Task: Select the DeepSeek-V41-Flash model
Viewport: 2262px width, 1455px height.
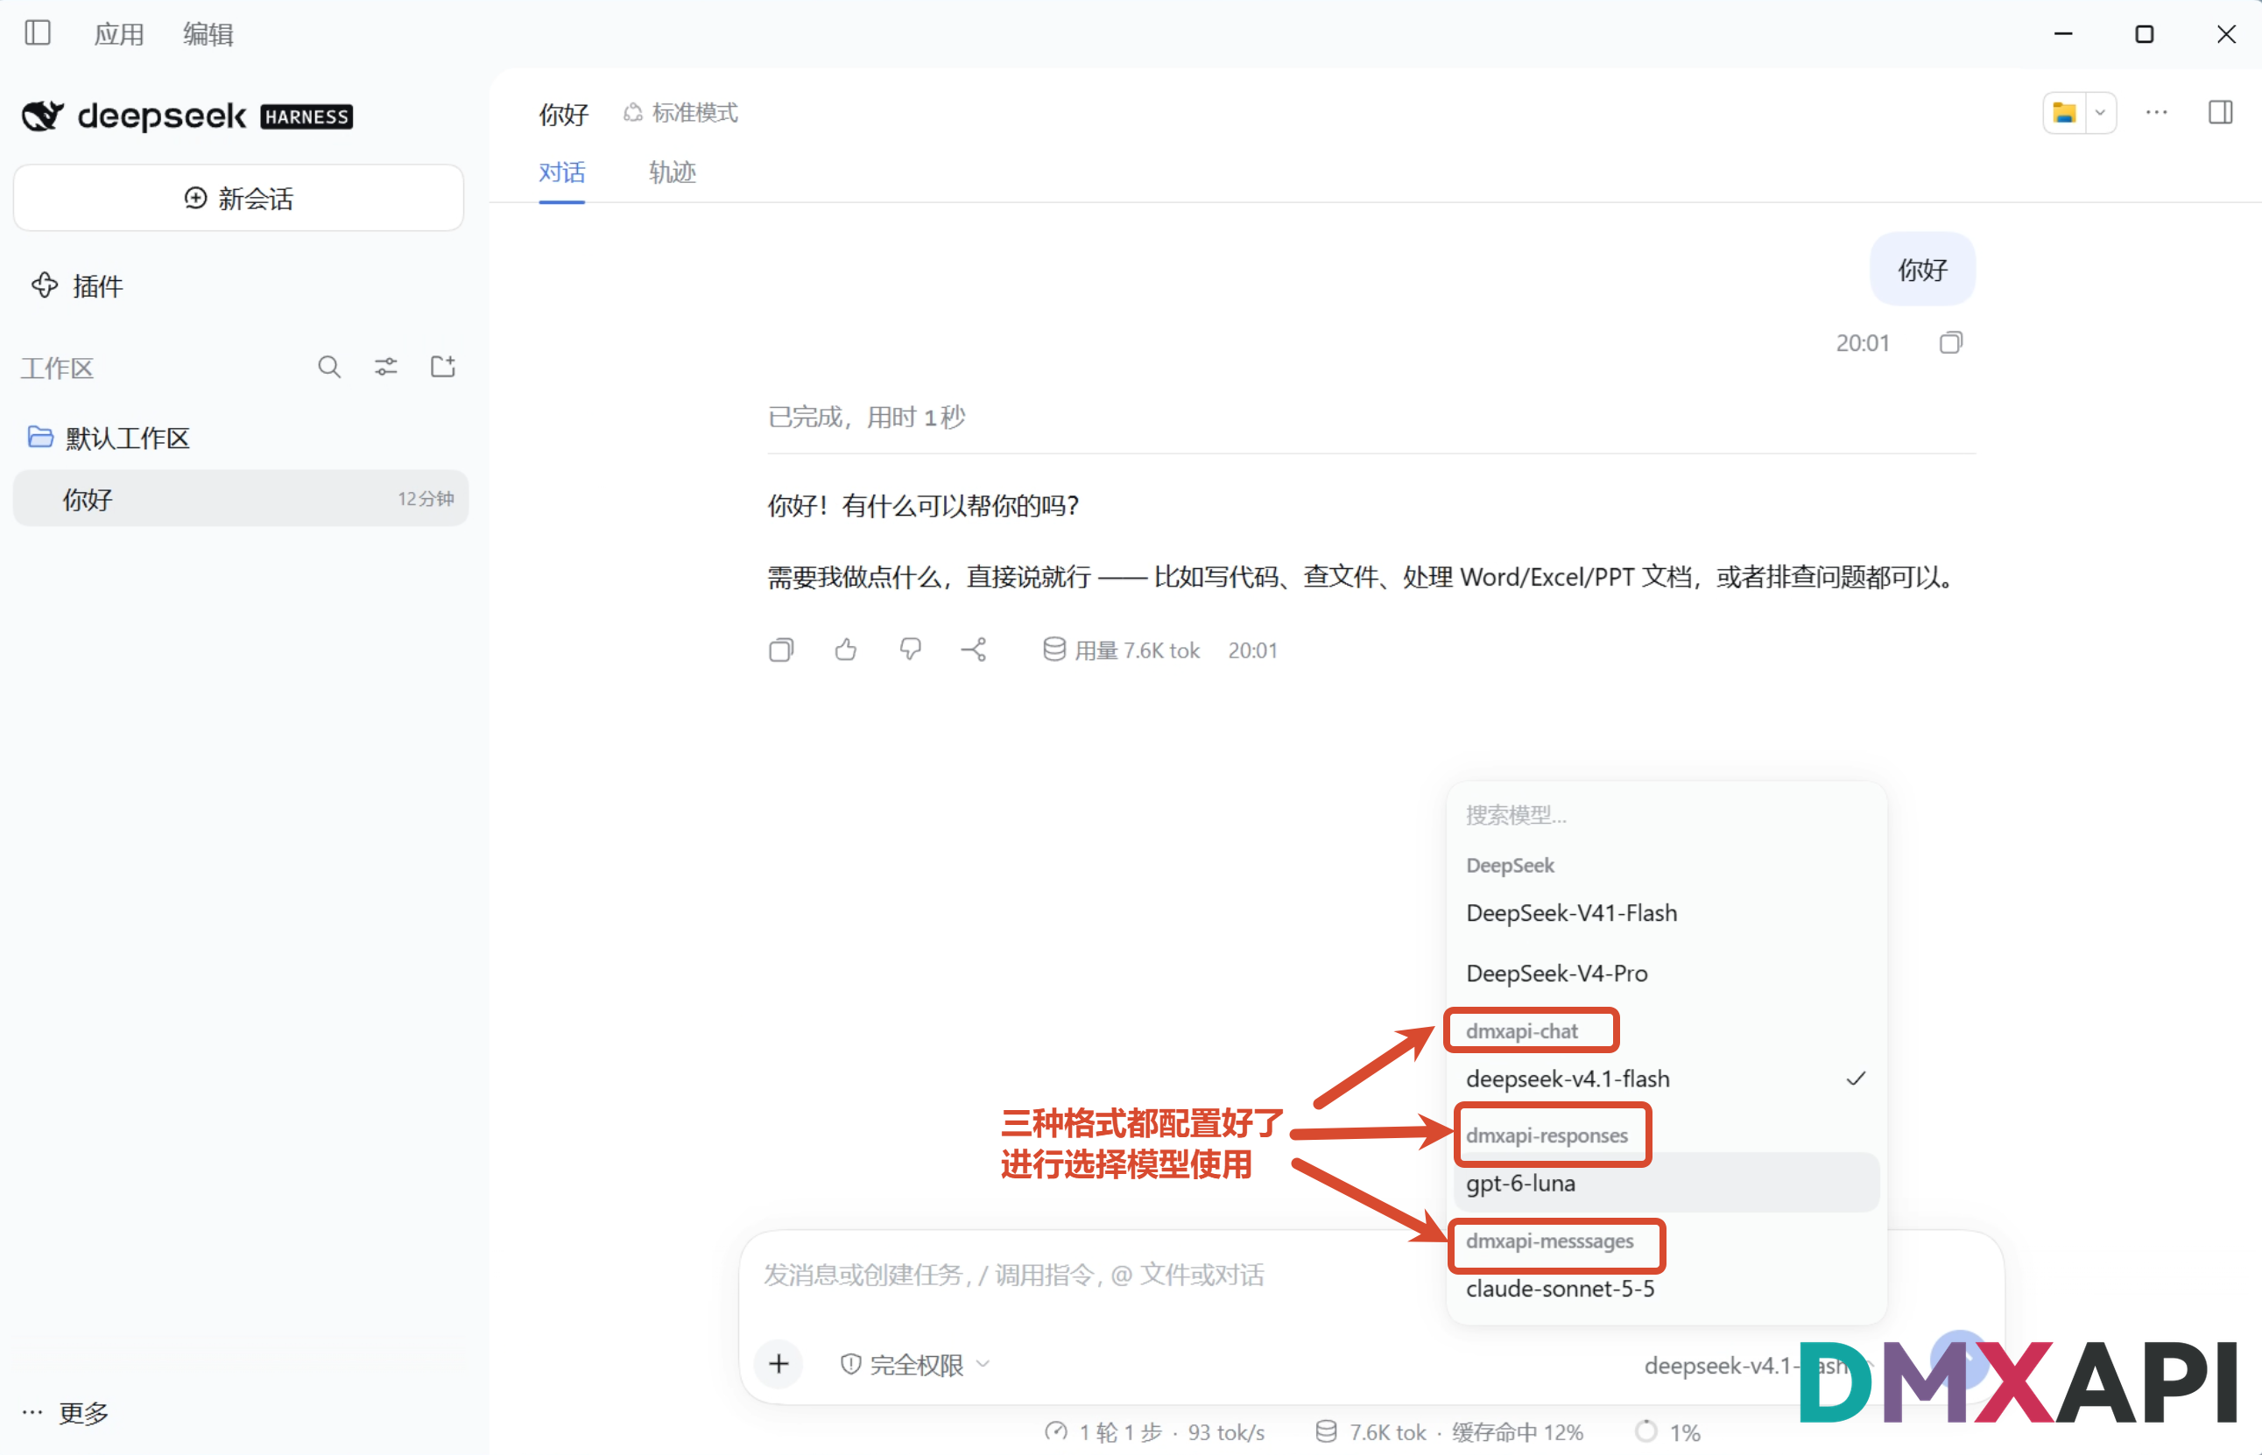Action: [x=1666, y=913]
